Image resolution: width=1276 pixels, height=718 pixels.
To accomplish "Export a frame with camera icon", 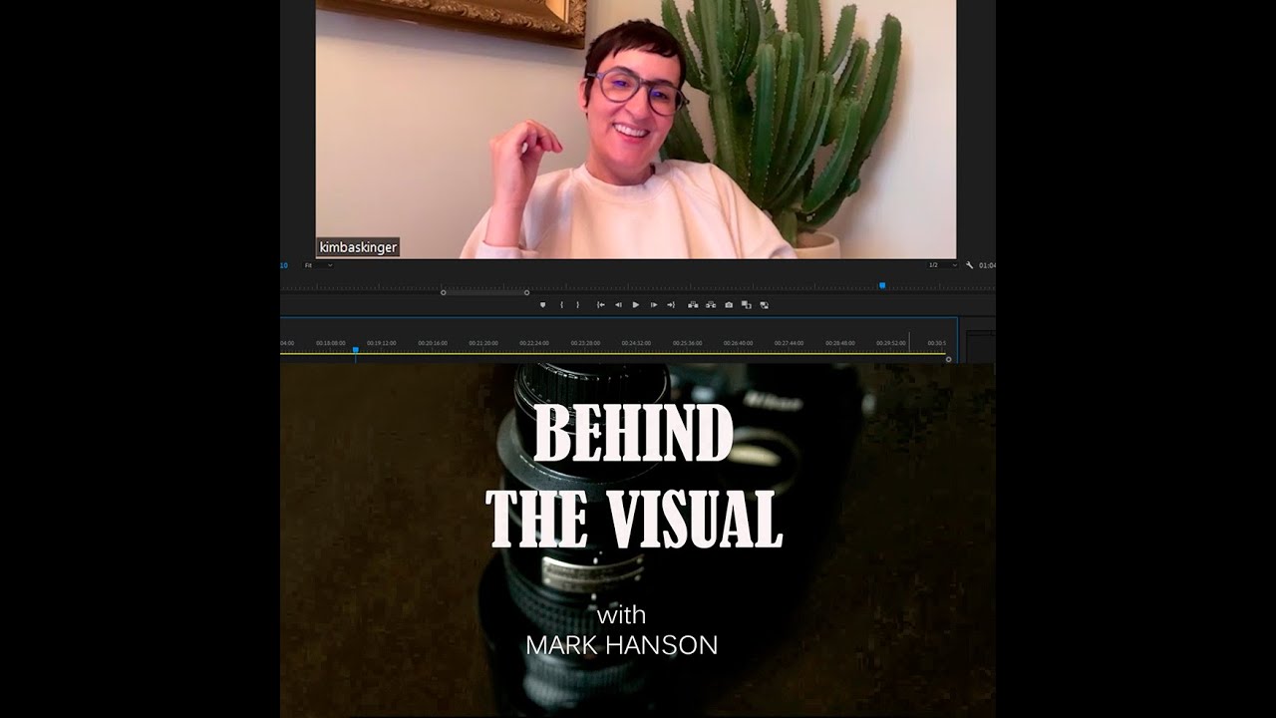I will [x=729, y=304].
